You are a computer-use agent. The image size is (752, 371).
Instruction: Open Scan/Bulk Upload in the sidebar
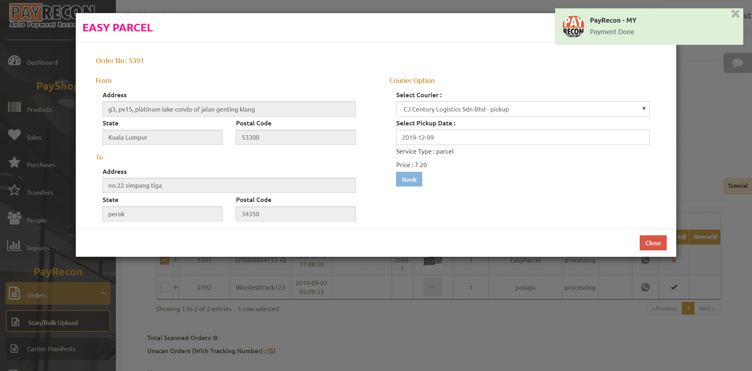(x=58, y=321)
